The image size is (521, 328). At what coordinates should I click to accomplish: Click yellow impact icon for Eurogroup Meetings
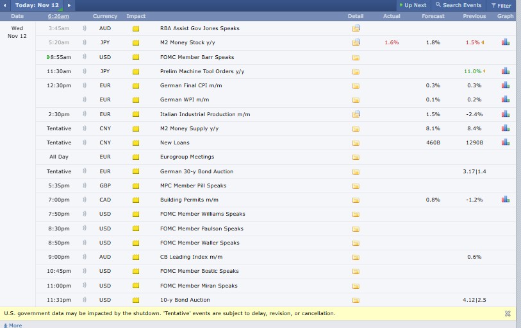pos(135,157)
